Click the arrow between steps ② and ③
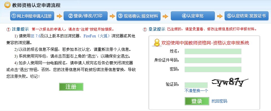The width and height of the screenshot is (271, 111). pyautogui.click(x=112, y=16)
